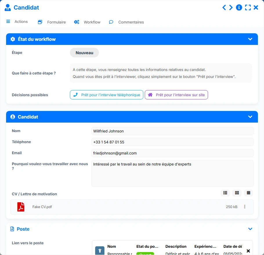Open options menu for Fake CV.pdf
Screen dimensions: 264x255
(245, 207)
